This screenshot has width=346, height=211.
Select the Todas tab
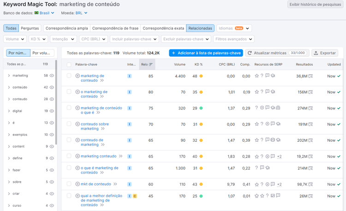pos(11,28)
